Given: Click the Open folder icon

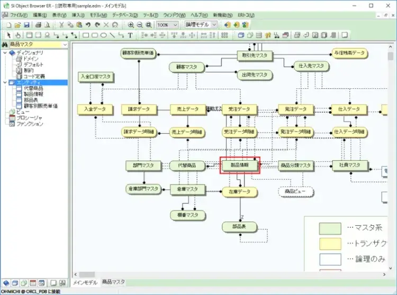Looking at the screenshot, I should 18,25.
